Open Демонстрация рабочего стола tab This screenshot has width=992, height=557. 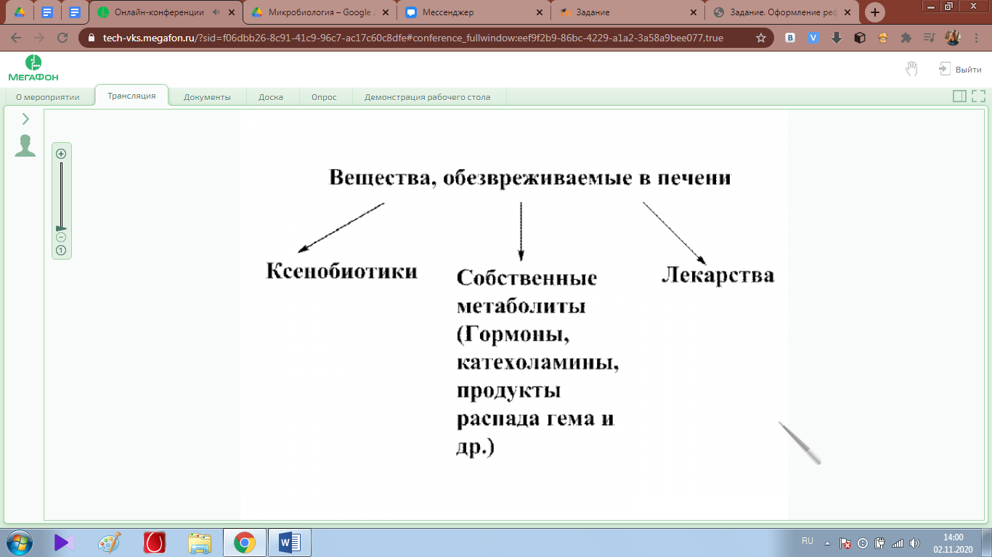coord(427,97)
